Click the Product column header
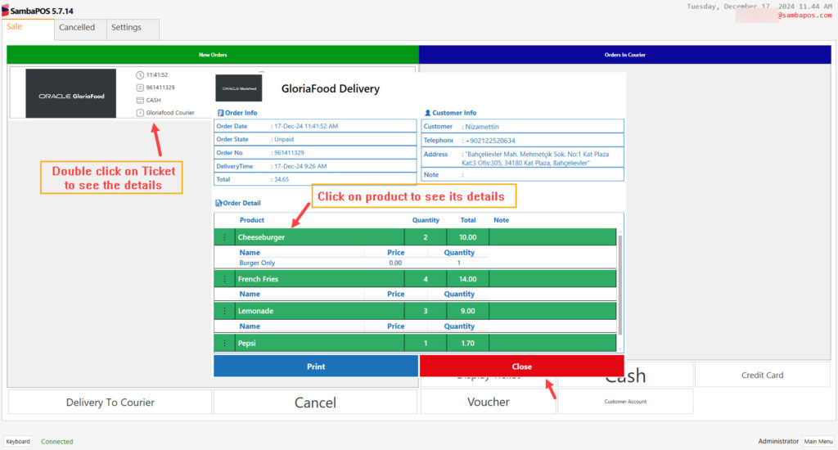Viewport: 838px width, 450px height. coord(252,220)
